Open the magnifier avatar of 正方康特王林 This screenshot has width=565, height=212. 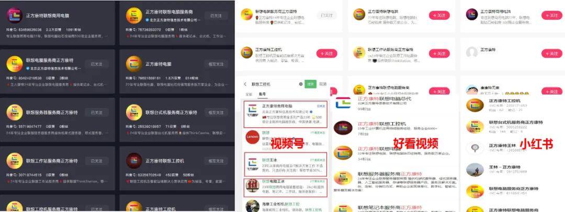point(474,148)
